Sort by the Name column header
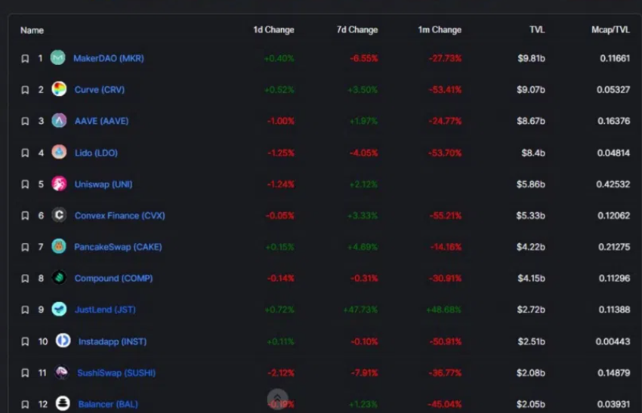 point(32,30)
